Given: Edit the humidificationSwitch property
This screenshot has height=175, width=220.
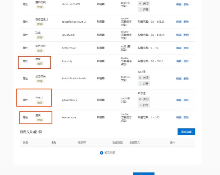Looking at the screenshot, I should pyautogui.click(x=179, y=78).
